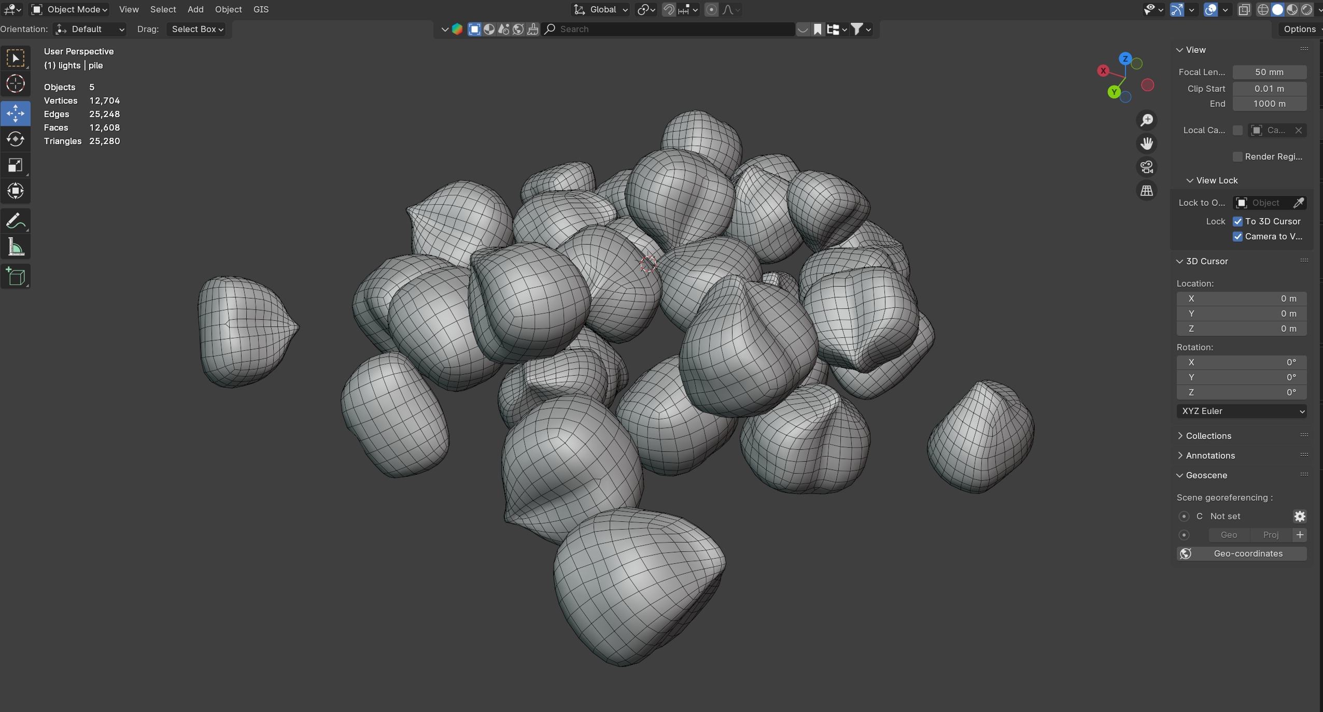Expand the Collections panel
The height and width of the screenshot is (712, 1323).
1208,436
